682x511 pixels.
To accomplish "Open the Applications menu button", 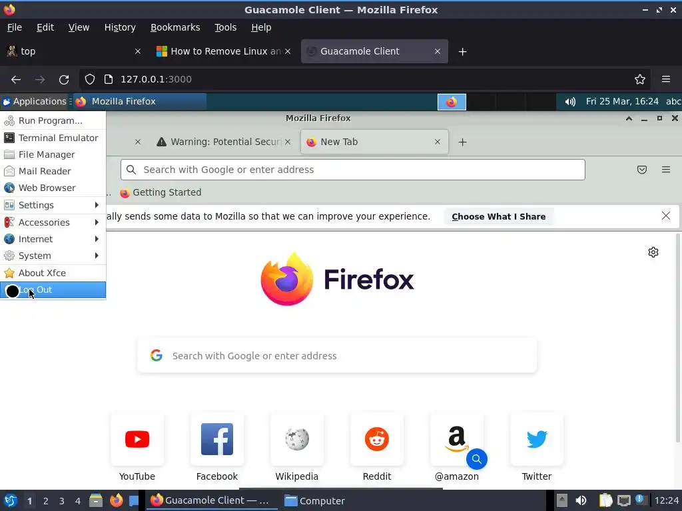I will (35, 102).
